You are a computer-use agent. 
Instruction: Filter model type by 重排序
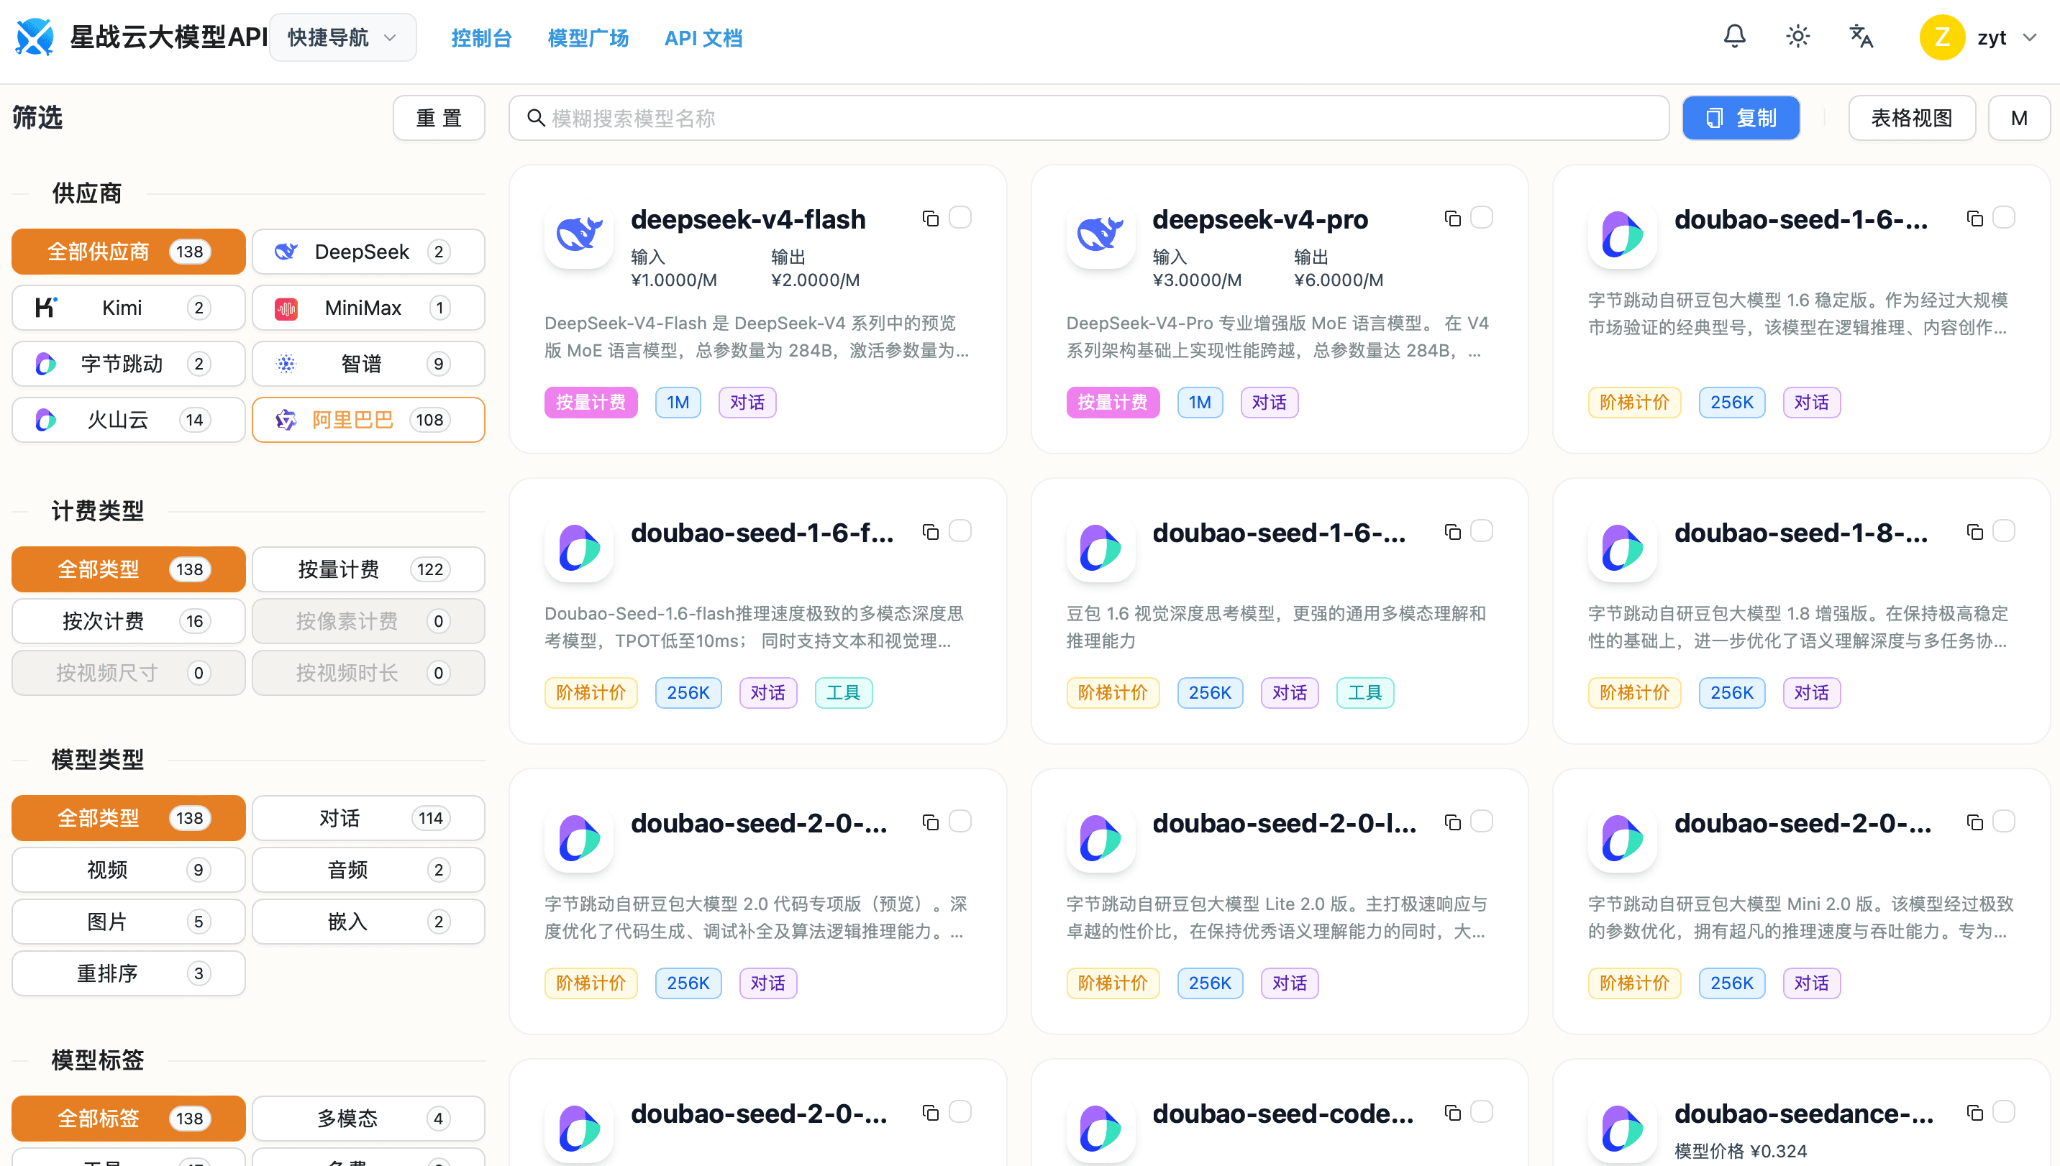[x=128, y=974]
